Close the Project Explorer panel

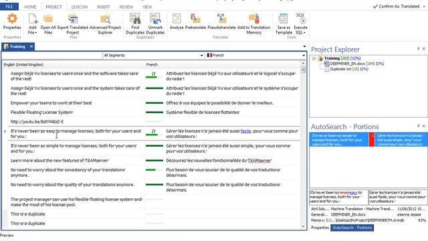[x=423, y=49]
